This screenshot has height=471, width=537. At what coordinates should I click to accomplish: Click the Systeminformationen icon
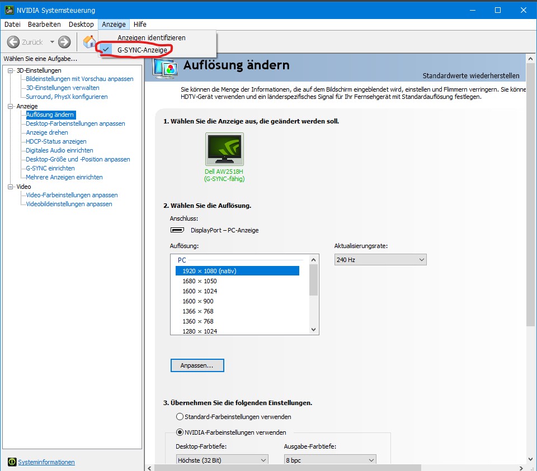coord(12,462)
